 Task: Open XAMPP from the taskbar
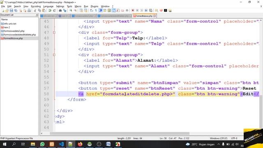point(52,144)
